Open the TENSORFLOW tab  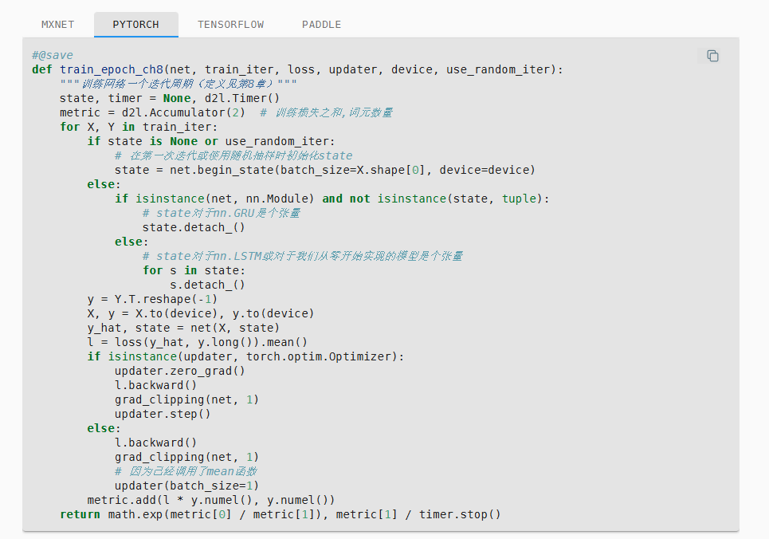point(230,25)
